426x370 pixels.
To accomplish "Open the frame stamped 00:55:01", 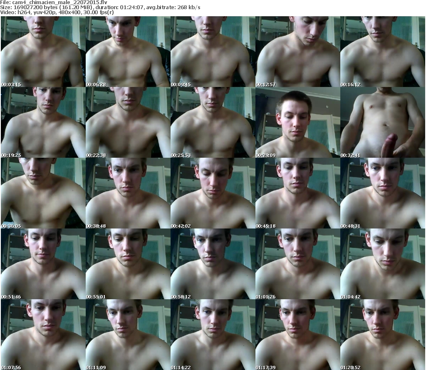I will pos(128,264).
